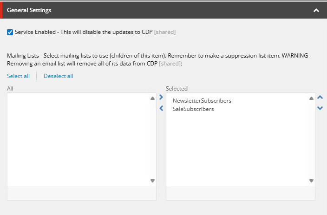Move item right to Selected list

click(x=161, y=98)
